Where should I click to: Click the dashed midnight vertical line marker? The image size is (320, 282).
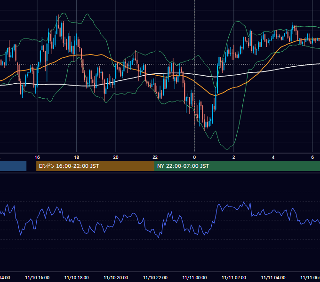(194, 77)
